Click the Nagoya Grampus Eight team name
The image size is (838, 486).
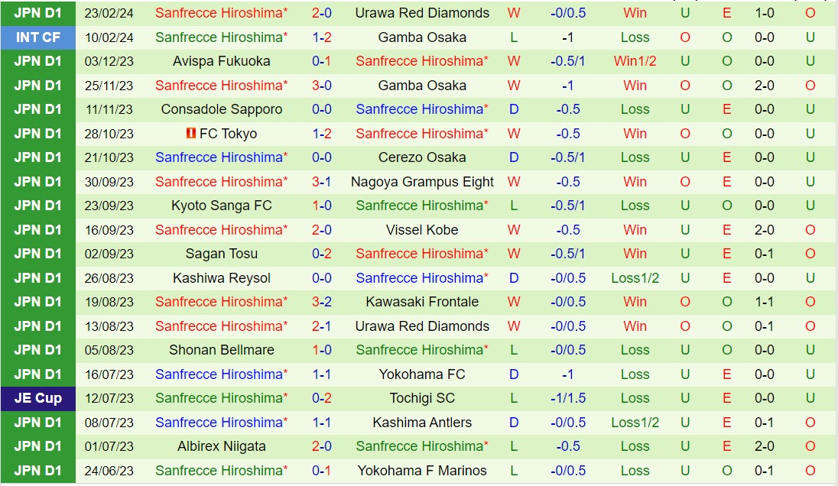point(422,182)
